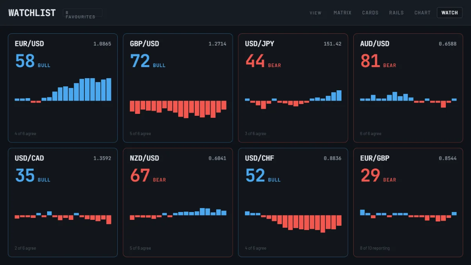Select the CHART view tab

coord(422,13)
